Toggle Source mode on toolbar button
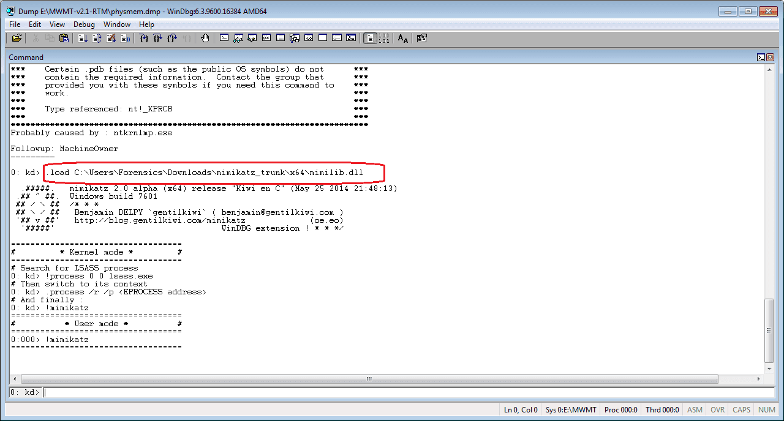Viewport: 784px width, 421px height. click(x=370, y=38)
